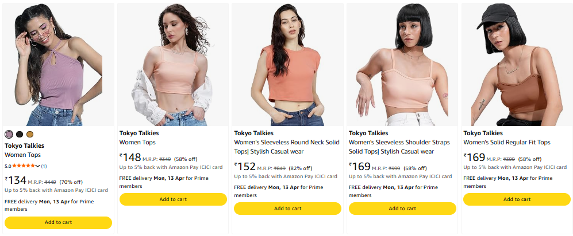Open the (1) review count link
Viewport: 573px width, 236px height.
(44, 166)
